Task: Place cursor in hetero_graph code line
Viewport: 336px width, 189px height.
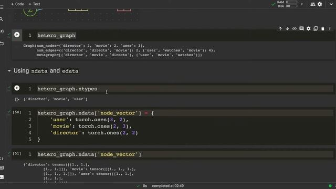Action: 56,36
